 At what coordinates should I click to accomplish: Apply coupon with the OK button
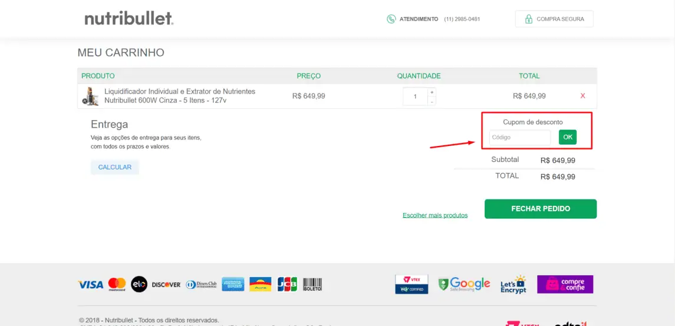pos(568,137)
